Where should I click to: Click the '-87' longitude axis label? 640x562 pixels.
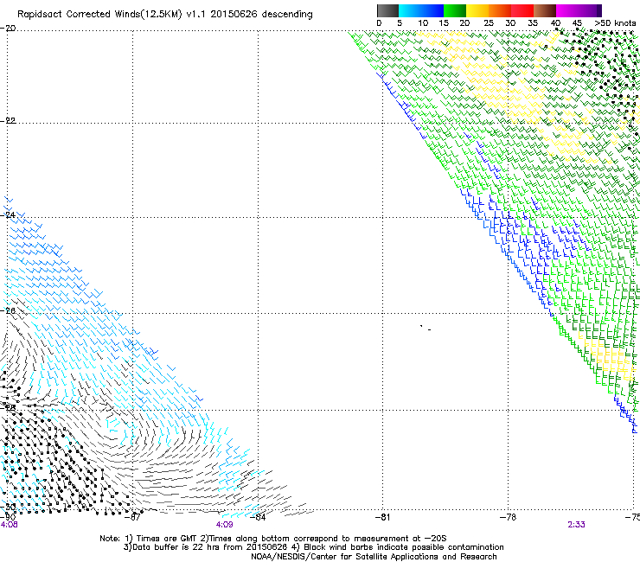[132, 517]
